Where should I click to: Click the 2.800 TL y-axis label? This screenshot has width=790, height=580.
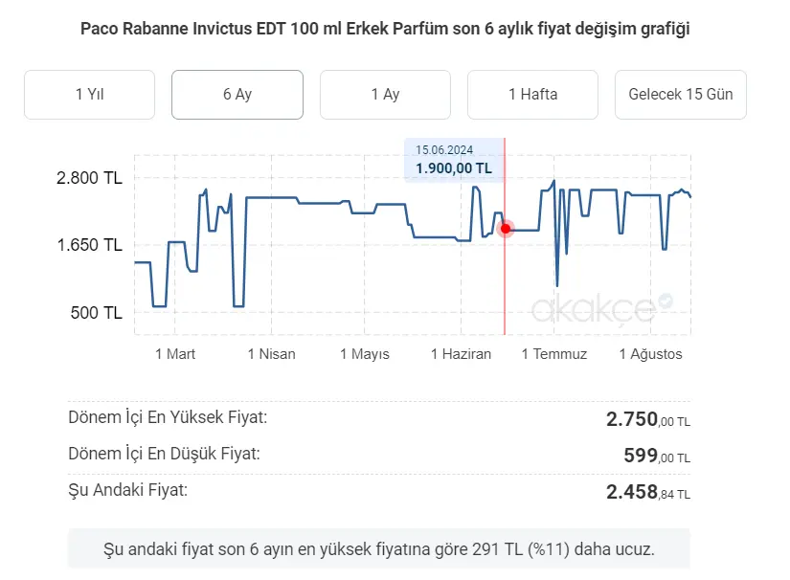pos(89,178)
